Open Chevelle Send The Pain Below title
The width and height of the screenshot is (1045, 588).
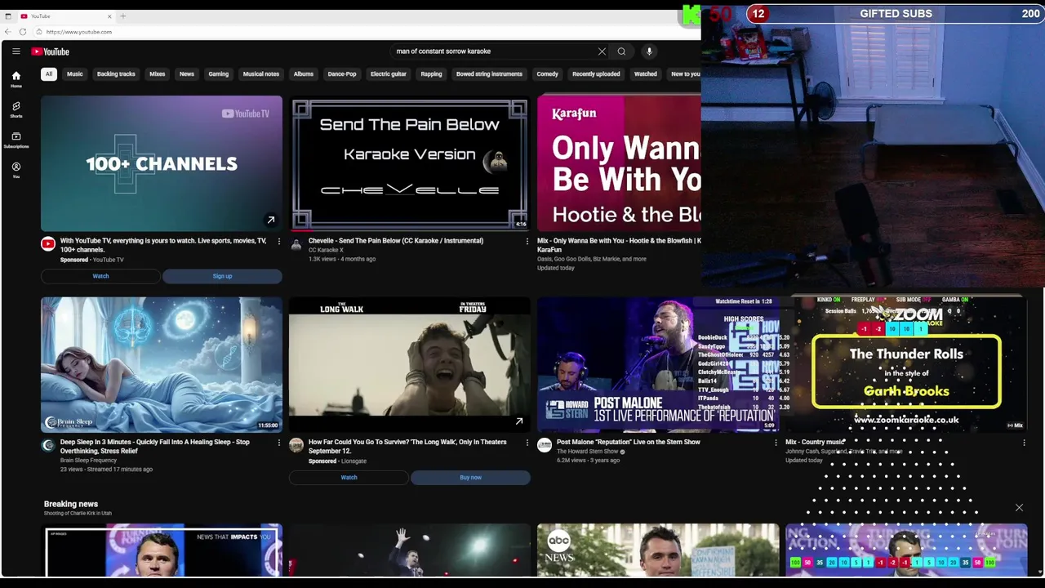[396, 241]
